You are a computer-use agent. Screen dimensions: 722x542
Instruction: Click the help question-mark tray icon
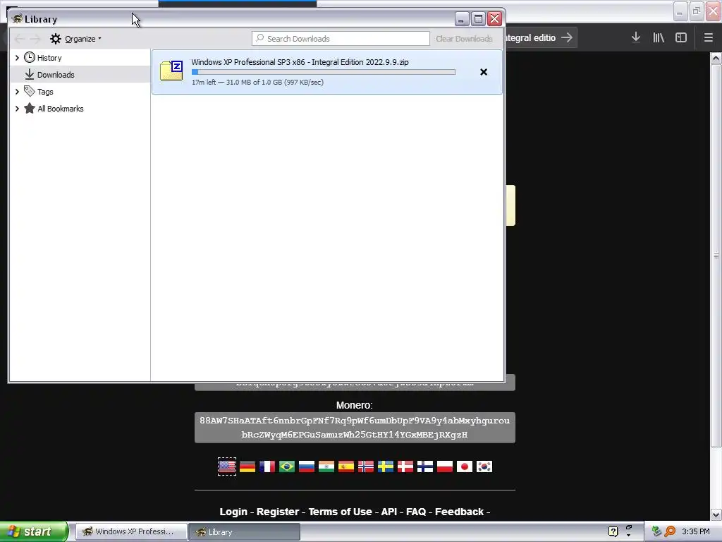point(613,531)
